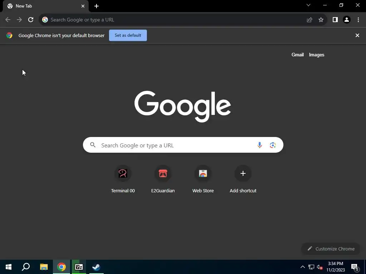Image resolution: width=366 pixels, height=274 pixels.
Task: Show hidden system tray icons
Action: click(x=302, y=267)
